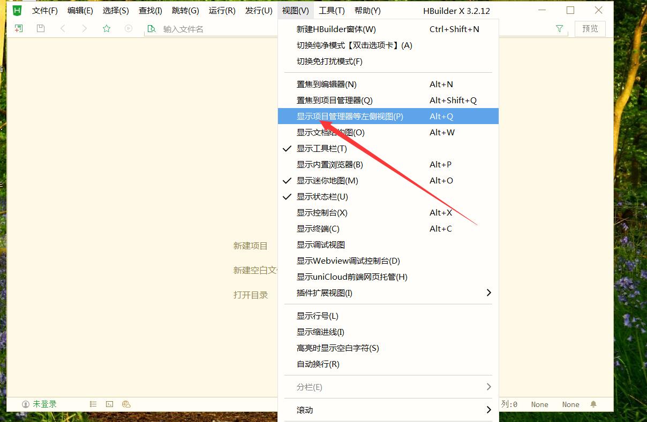Click the notification bell in status bar
This screenshot has width=647, height=422.
click(593, 404)
